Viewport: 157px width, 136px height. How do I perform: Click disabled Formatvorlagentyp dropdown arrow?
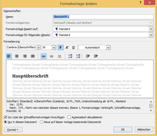point(151,23)
